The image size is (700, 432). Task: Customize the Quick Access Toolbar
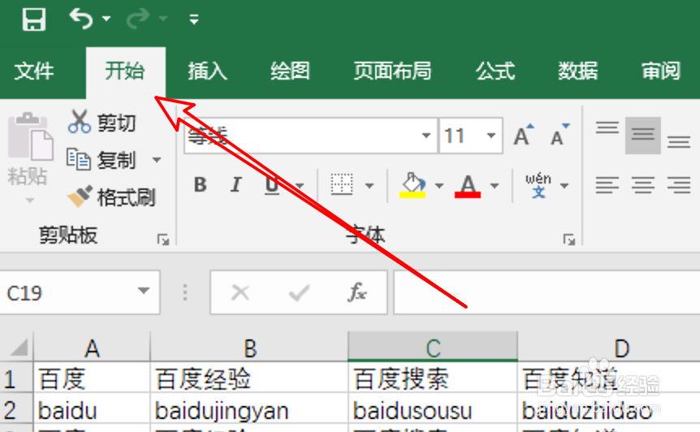point(194,19)
